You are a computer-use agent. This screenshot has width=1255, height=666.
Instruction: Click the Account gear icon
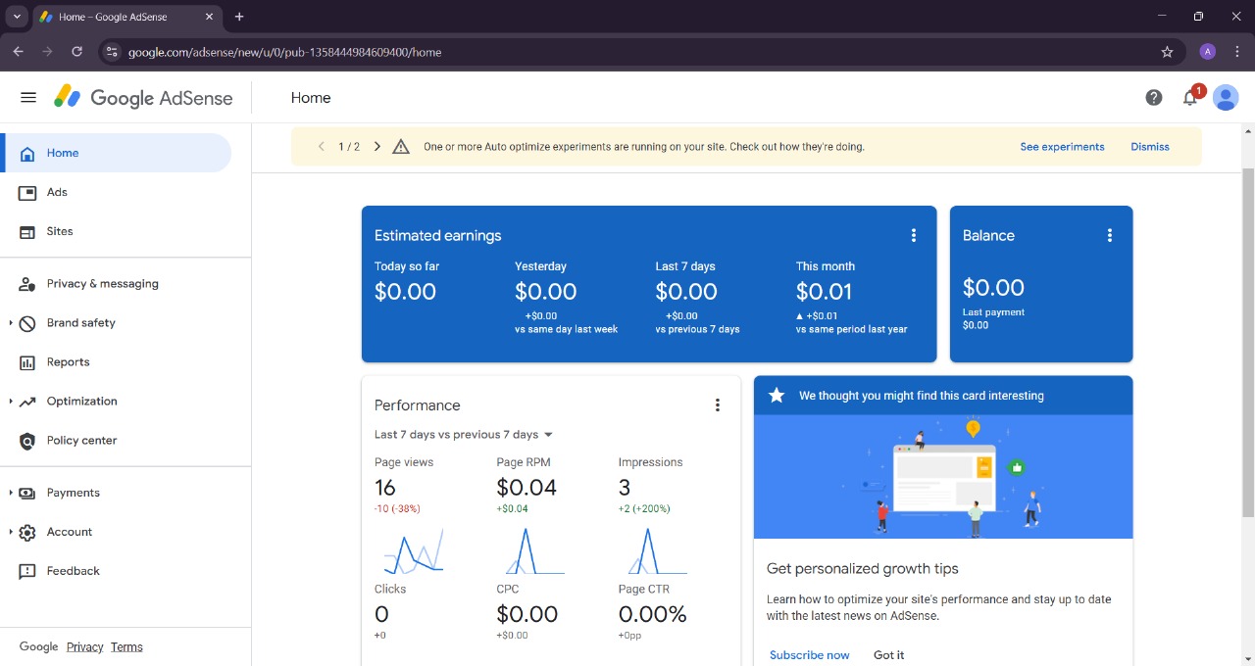(27, 532)
